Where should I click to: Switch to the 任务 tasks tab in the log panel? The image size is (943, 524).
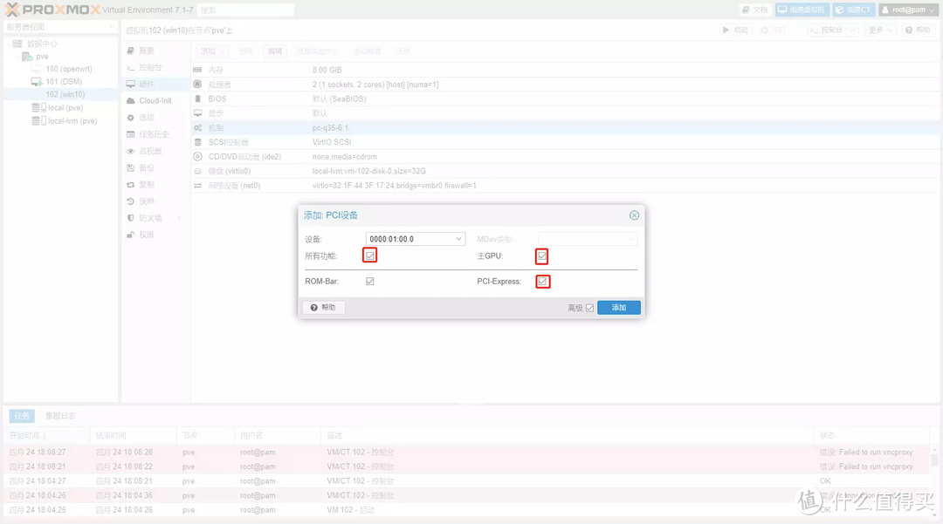tap(22, 415)
